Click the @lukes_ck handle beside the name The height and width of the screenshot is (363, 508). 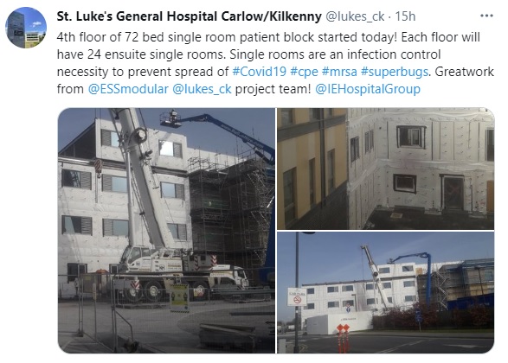(355, 16)
